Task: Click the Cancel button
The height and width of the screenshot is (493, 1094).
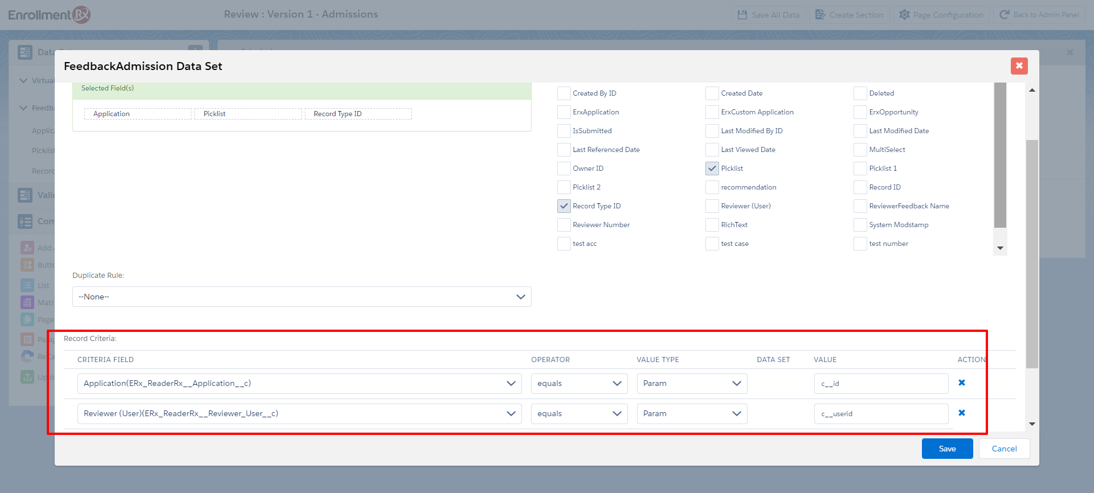Action: point(1004,449)
